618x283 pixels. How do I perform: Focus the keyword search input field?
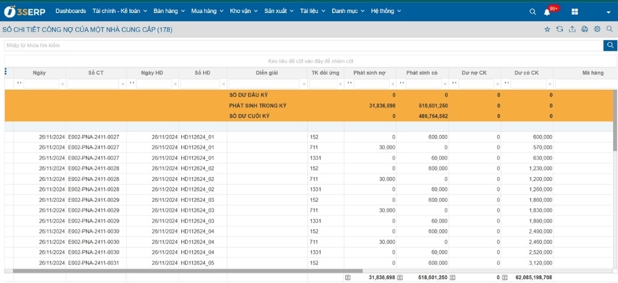302,45
